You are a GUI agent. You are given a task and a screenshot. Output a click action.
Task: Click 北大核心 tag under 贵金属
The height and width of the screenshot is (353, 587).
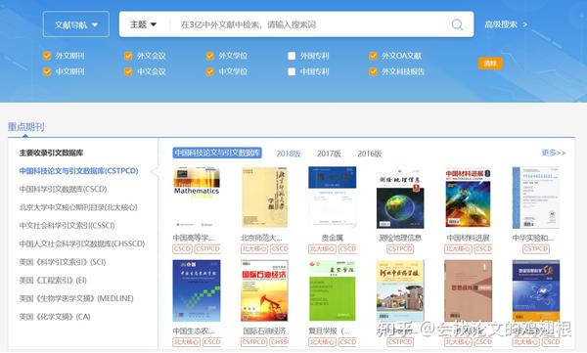point(322,249)
